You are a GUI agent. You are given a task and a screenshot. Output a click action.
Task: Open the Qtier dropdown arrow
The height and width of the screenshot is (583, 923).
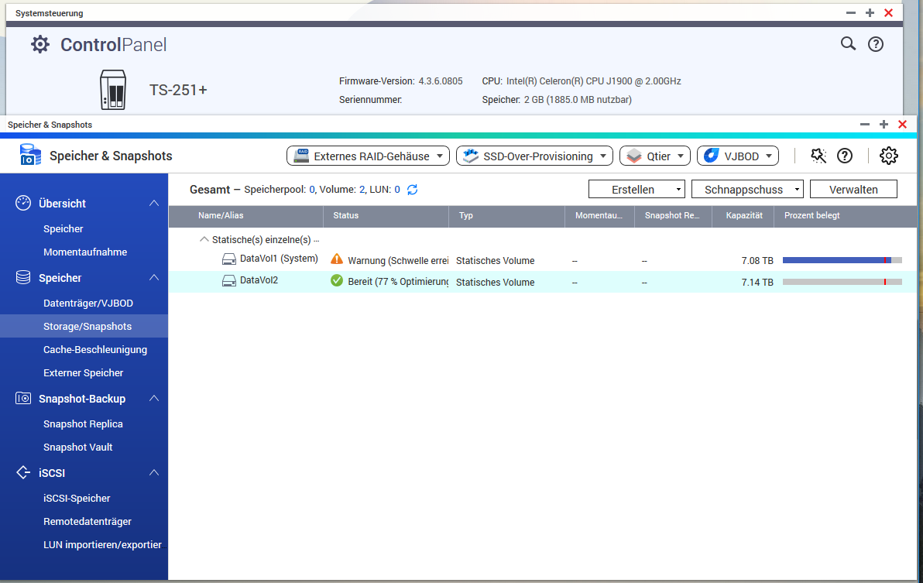point(681,156)
